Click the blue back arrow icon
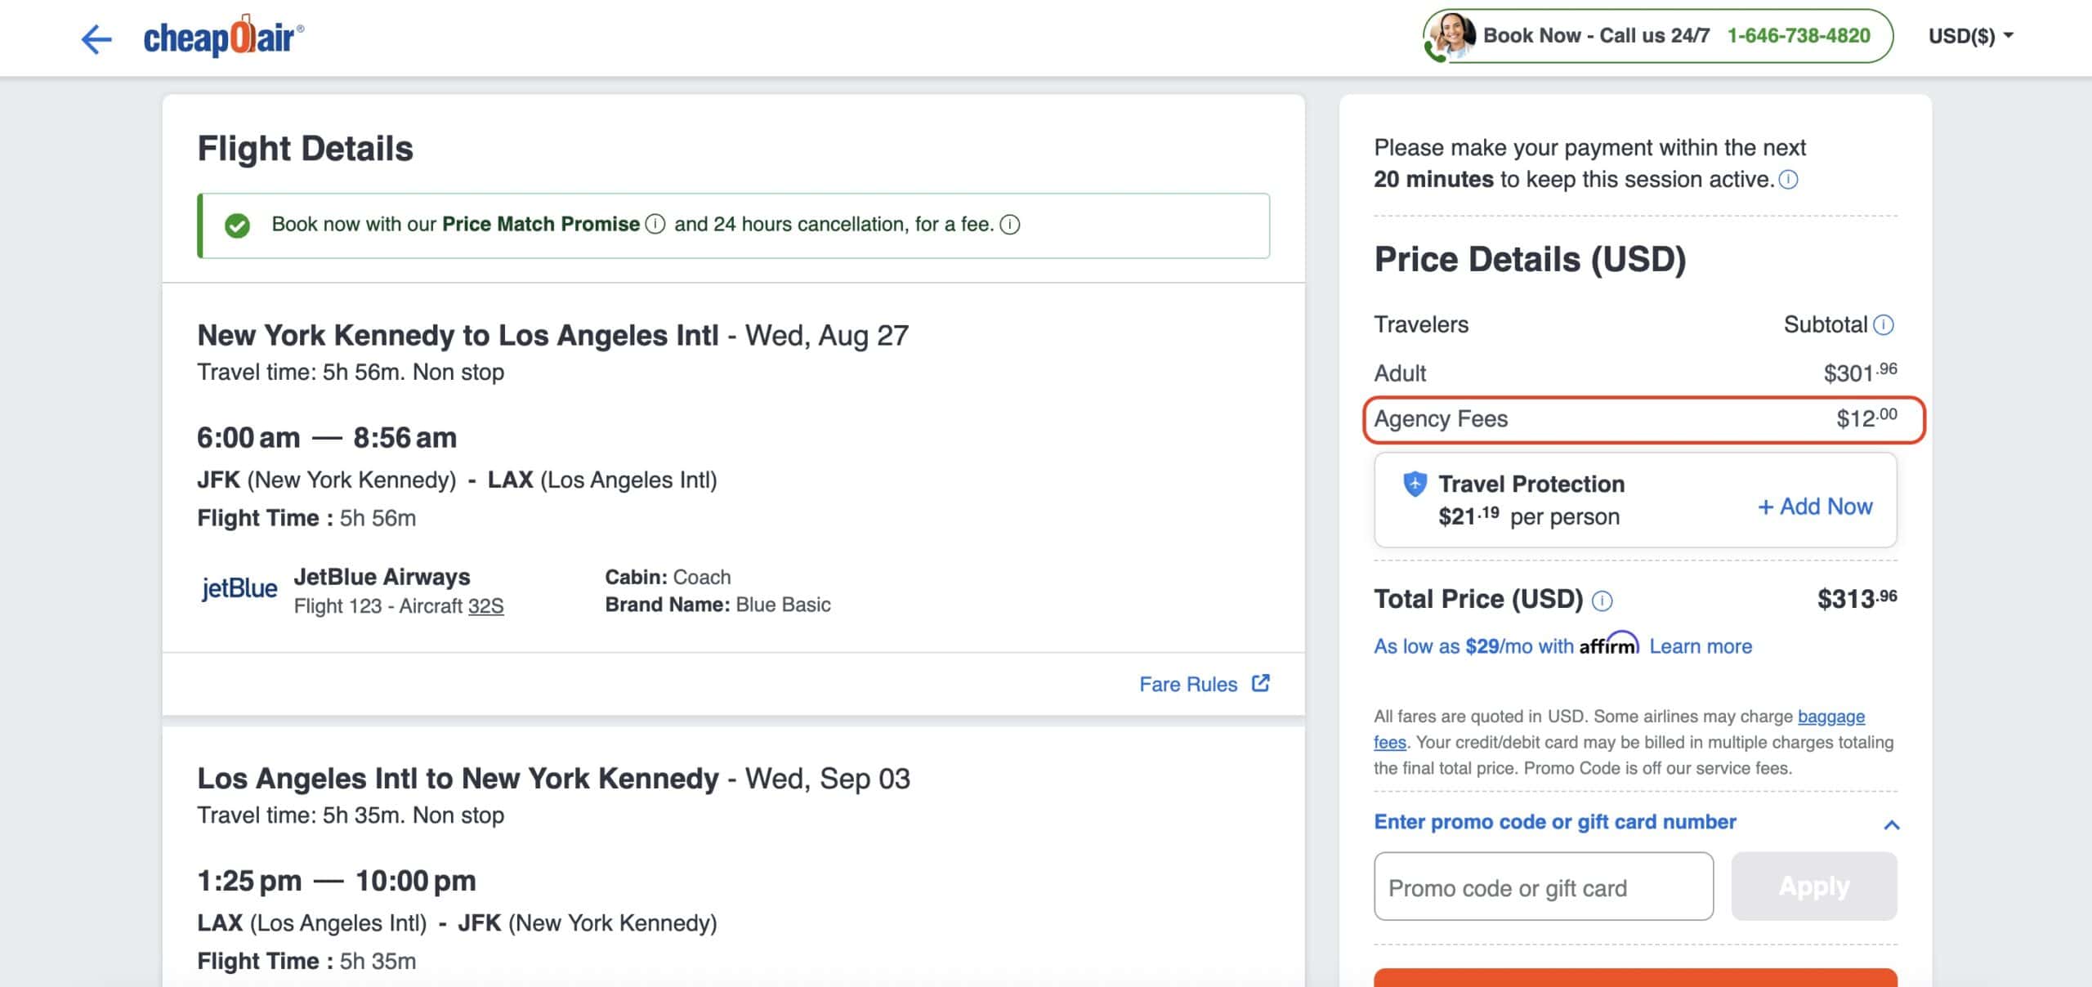The width and height of the screenshot is (2092, 987). tap(96, 38)
